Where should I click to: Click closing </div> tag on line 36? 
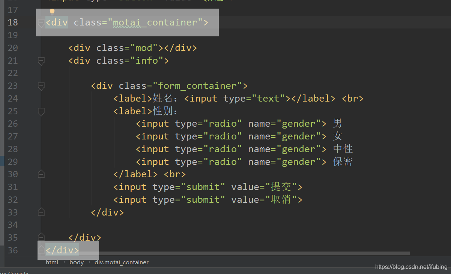click(x=62, y=250)
